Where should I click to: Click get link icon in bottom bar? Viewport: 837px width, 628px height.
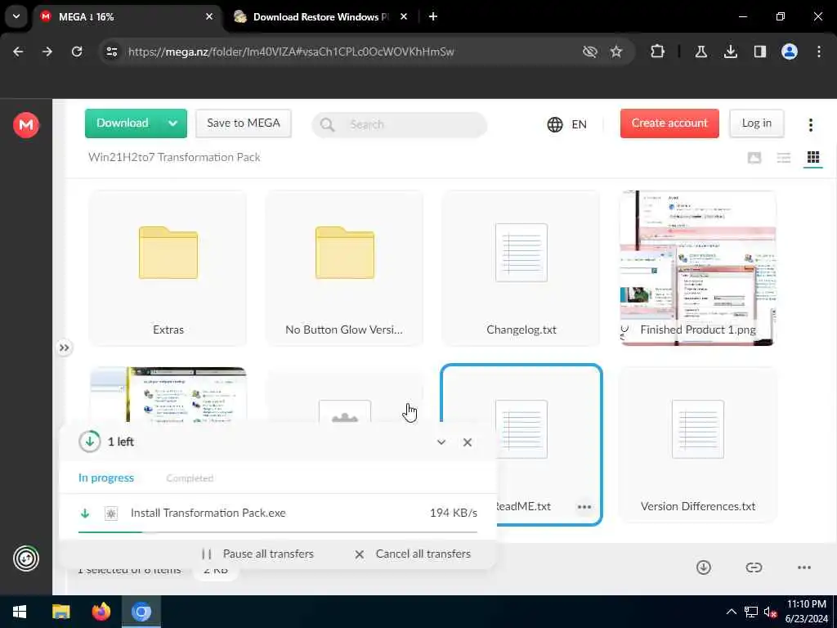click(x=754, y=567)
